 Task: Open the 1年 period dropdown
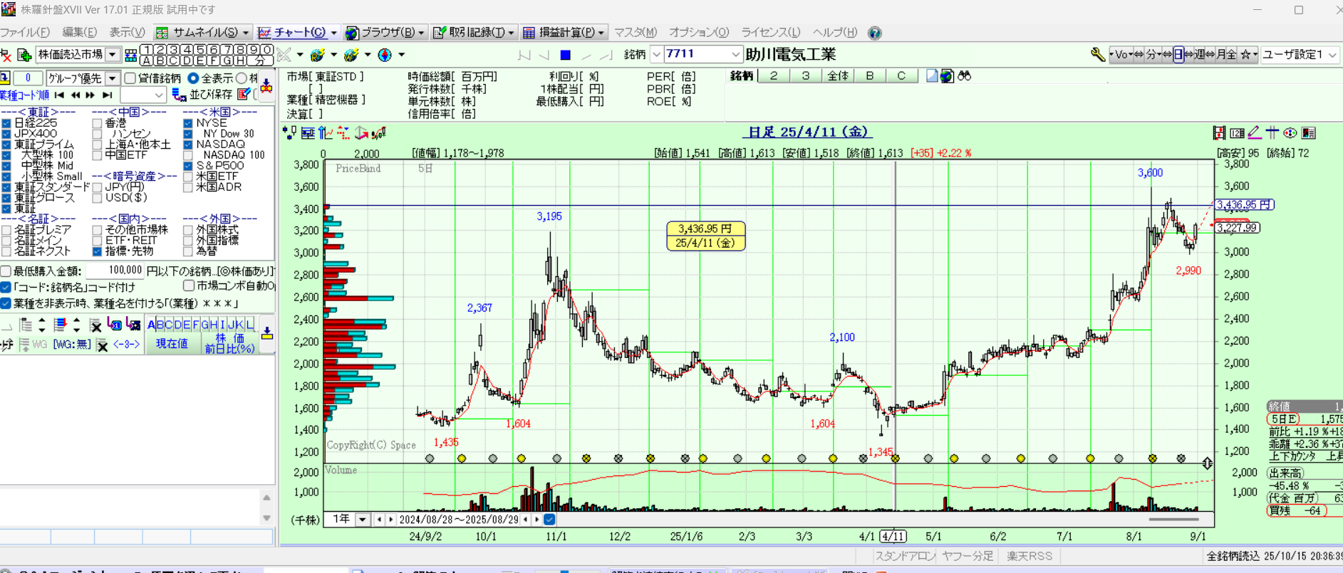363,520
